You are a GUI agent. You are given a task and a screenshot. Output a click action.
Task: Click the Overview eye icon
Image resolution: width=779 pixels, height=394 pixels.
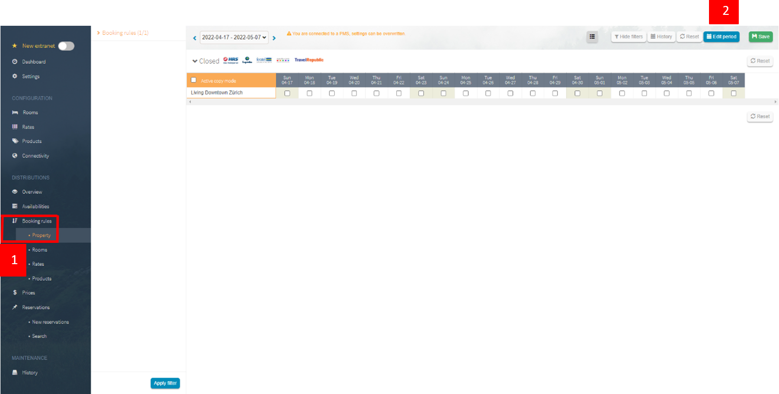[15, 192]
